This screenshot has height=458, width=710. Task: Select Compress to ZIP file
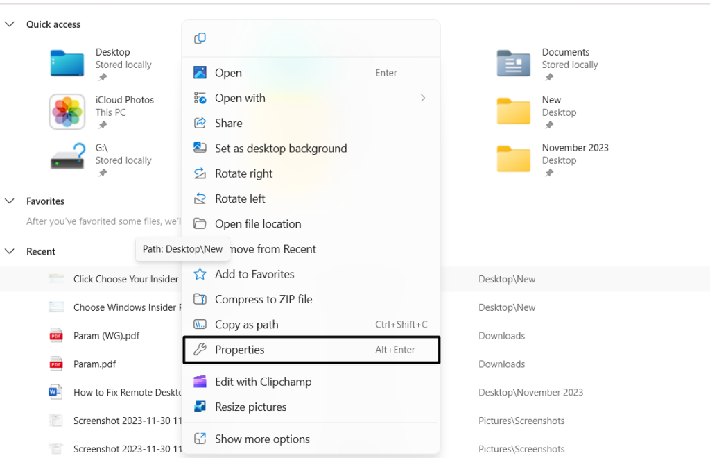tap(263, 299)
